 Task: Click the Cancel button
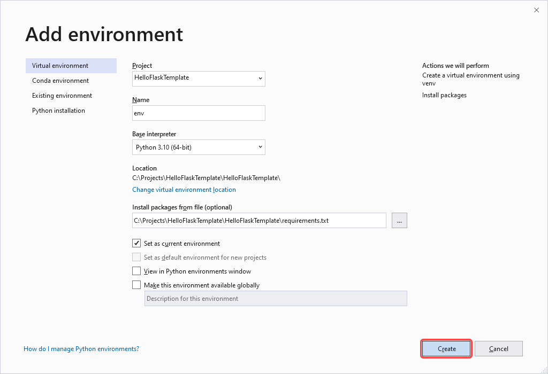pos(498,348)
